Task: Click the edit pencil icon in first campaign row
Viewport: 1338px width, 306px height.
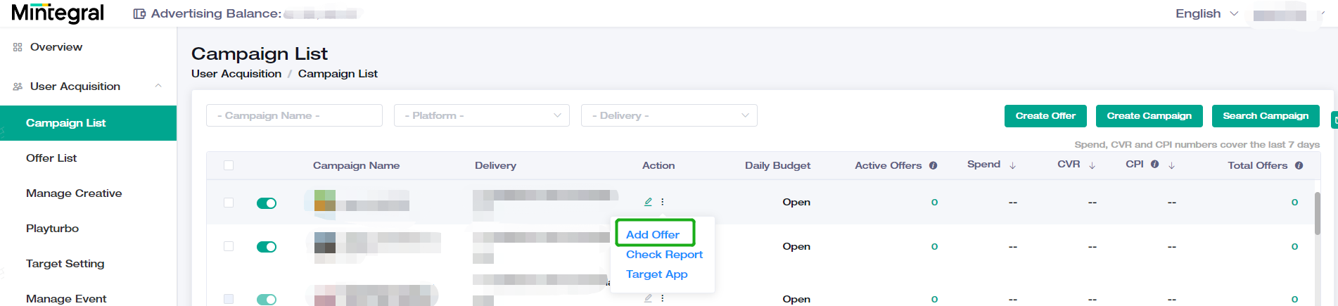Action: (x=648, y=202)
